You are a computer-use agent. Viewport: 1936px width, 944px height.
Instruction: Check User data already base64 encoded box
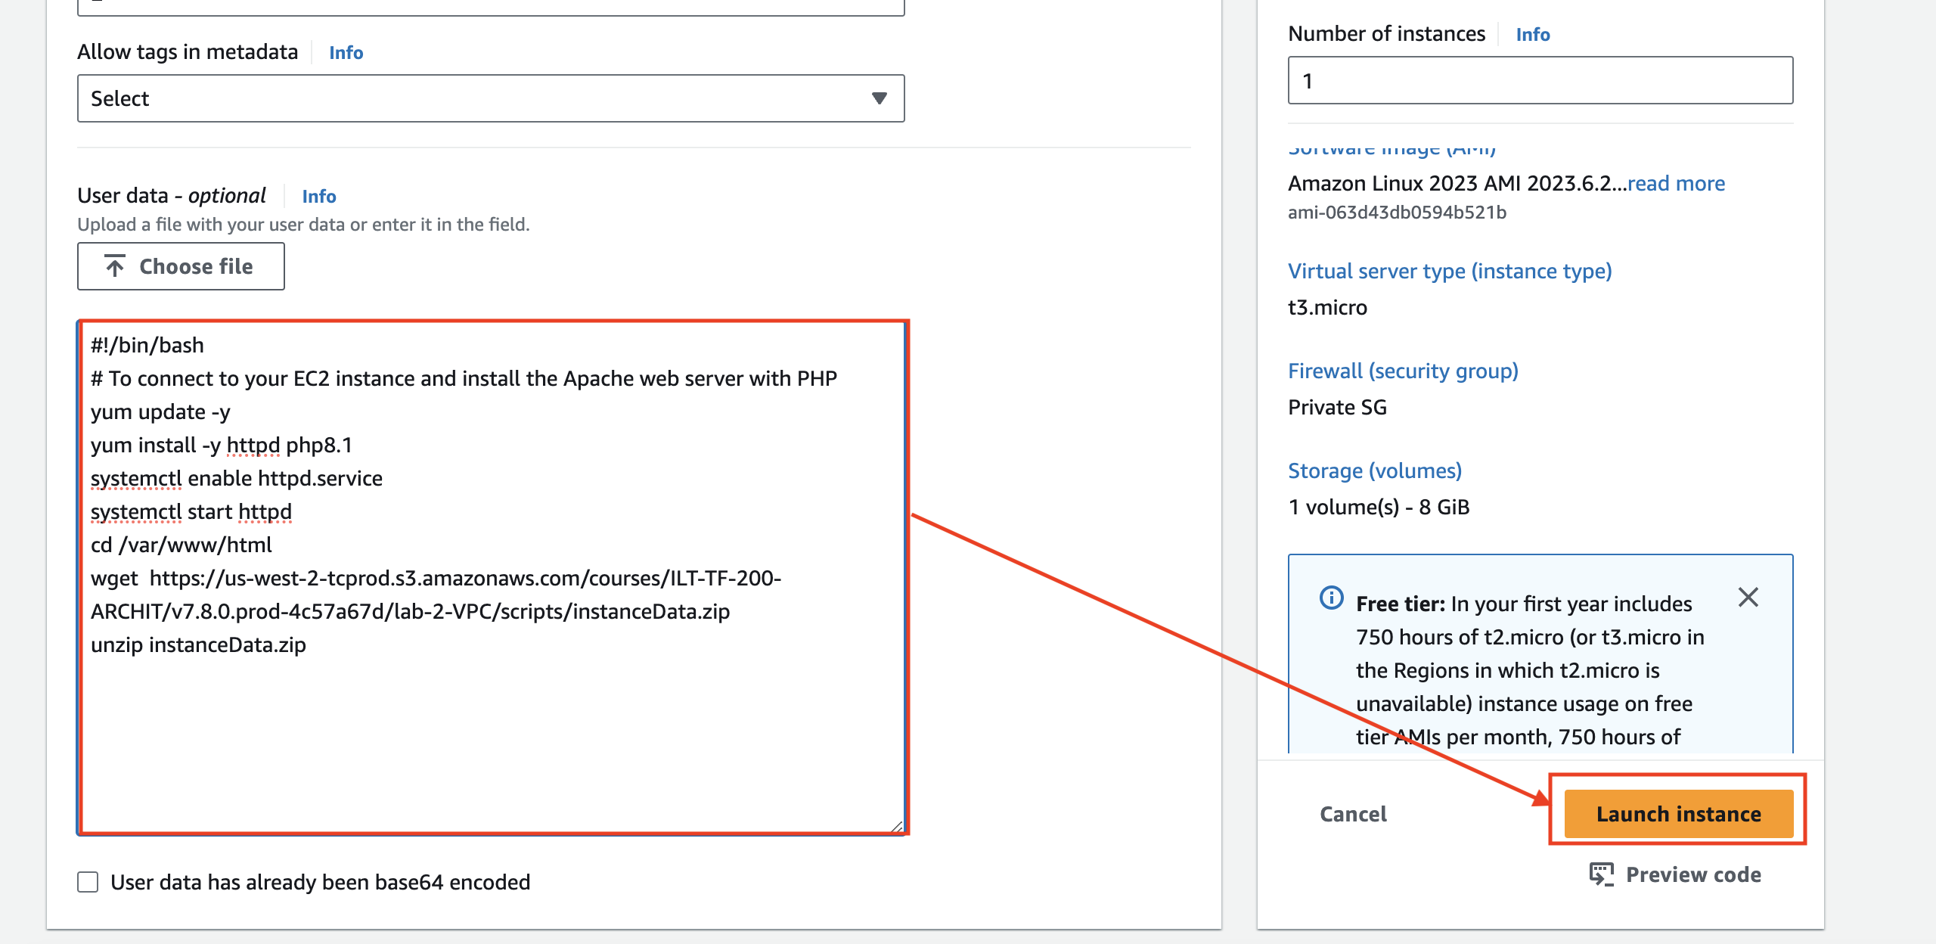(88, 882)
